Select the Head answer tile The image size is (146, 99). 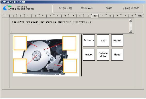(117, 55)
